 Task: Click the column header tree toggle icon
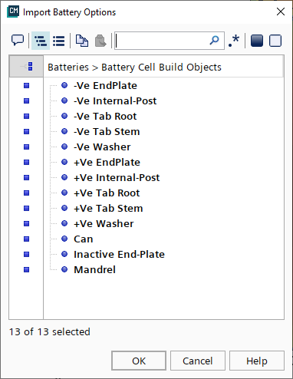tap(26, 67)
